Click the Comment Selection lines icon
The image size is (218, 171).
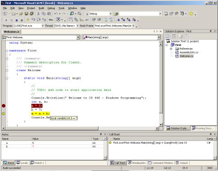(x=106, y=20)
